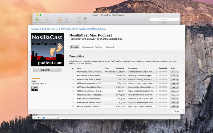This screenshot has width=213, height=133.
Task: Click the Search field in toolbar
Action: click(164, 19)
